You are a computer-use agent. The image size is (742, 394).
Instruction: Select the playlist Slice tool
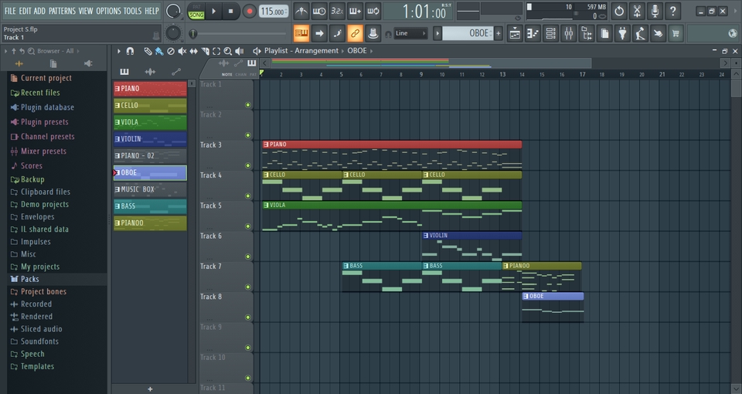(206, 51)
